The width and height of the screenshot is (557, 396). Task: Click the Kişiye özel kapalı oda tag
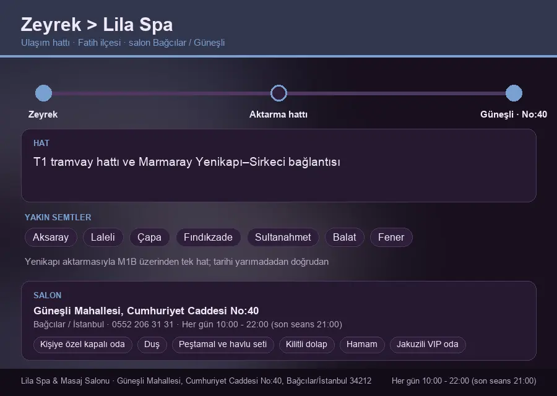click(x=82, y=345)
